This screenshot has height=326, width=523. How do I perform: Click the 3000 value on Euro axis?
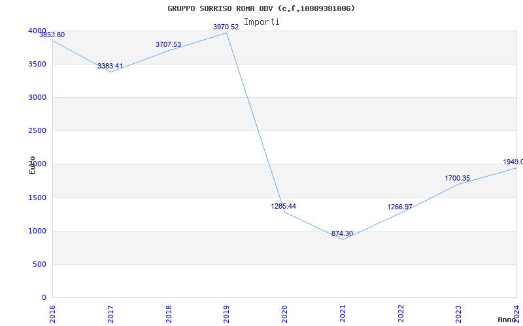[37, 97]
